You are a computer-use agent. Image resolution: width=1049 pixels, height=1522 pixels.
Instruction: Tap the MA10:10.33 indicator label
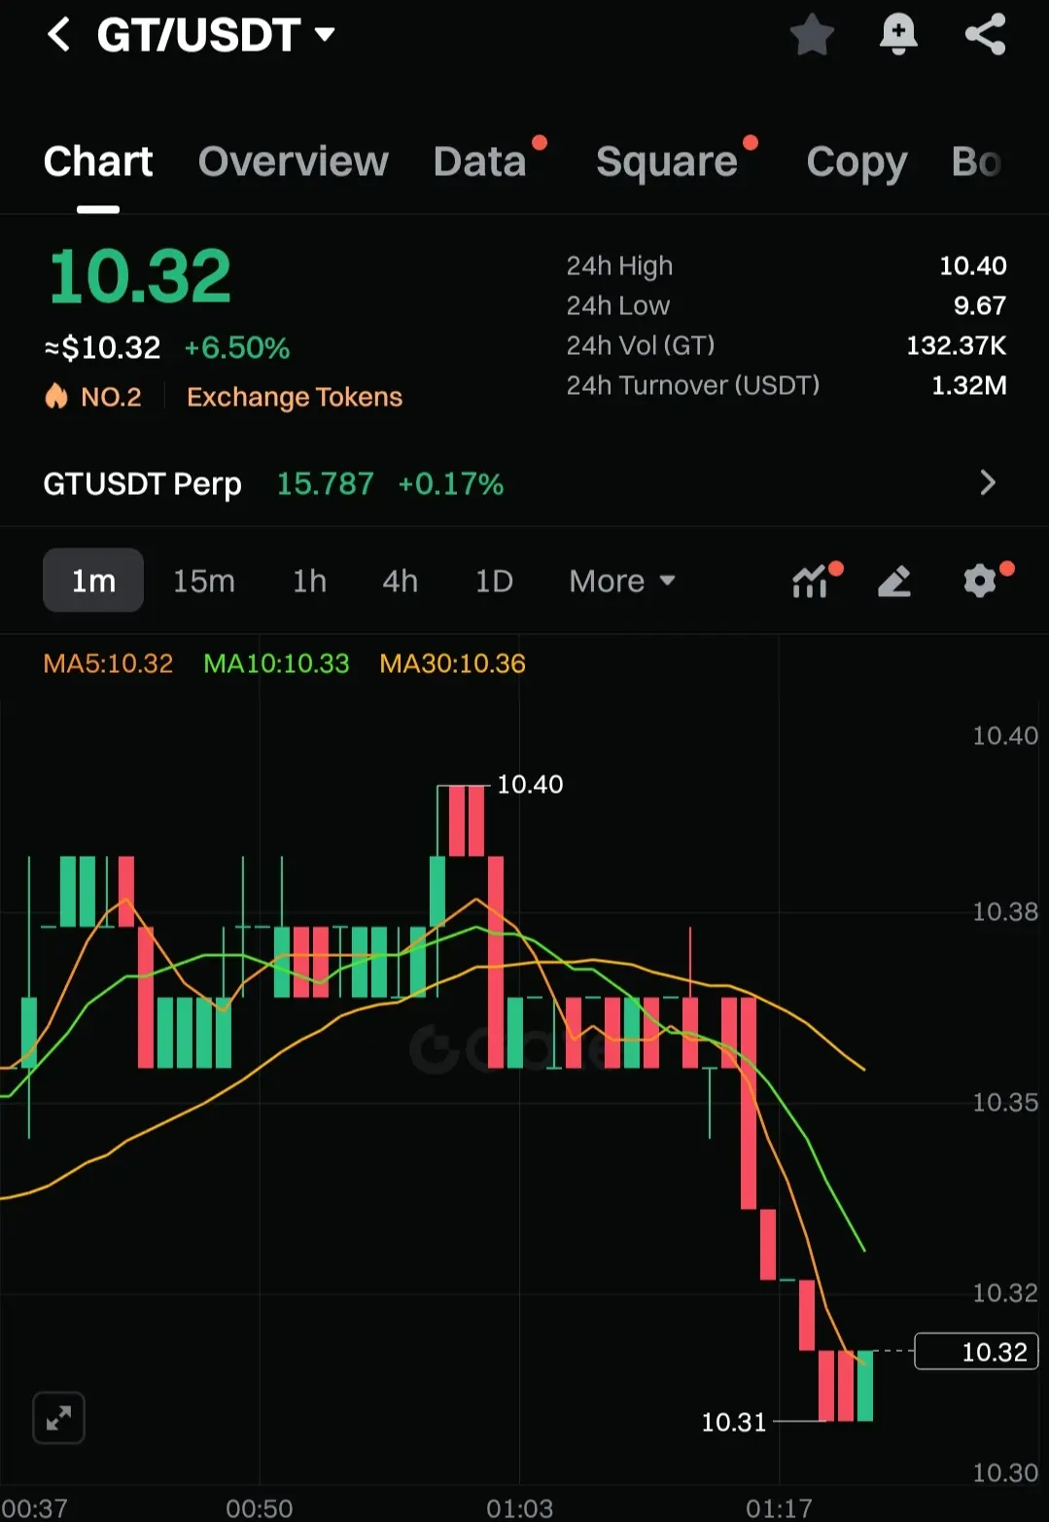pyautogui.click(x=276, y=663)
